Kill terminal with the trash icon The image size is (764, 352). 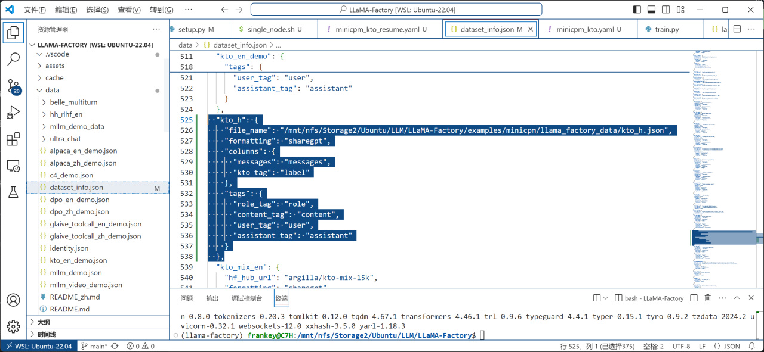708,298
